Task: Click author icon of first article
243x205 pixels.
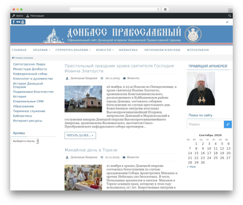Action: [67, 78]
